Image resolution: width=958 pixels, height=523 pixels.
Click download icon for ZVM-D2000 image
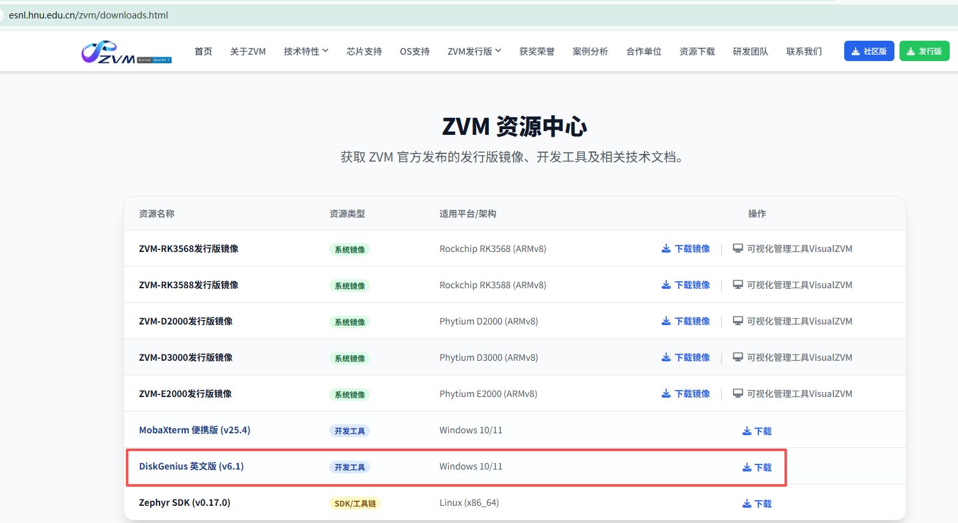(666, 321)
